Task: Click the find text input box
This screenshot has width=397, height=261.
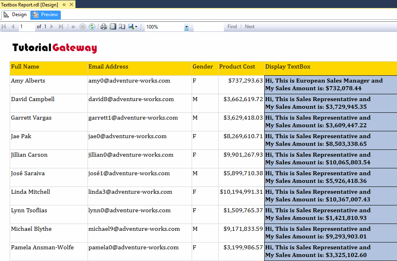Action: 209,27
